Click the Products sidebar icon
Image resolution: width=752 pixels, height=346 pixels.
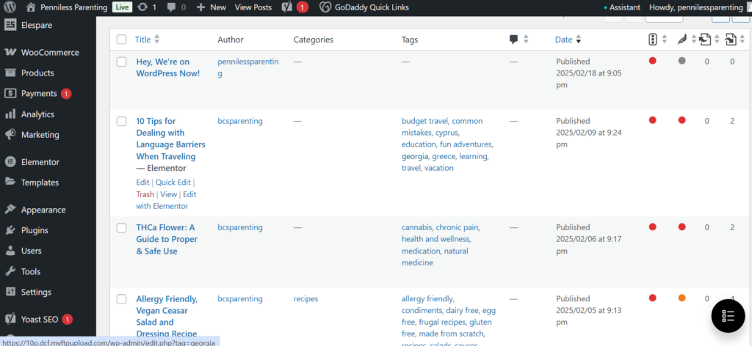point(10,73)
